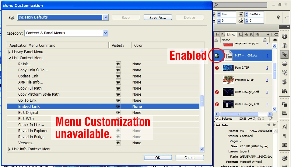Screen dimensions: 291x167
Task: Expand the Library Panel Menu group
Action: point(9,52)
